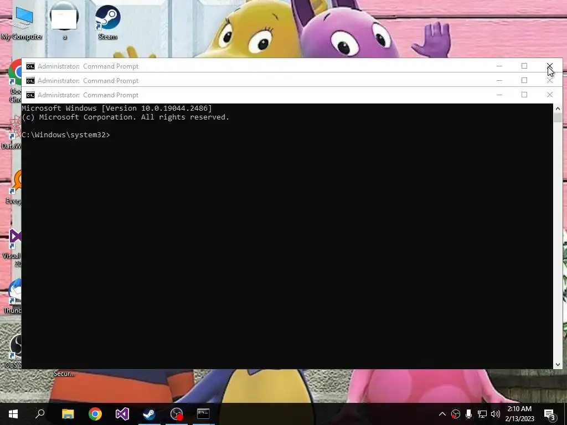Minimize the middle Command Prompt window
This screenshot has height=425, width=567.
499,80
